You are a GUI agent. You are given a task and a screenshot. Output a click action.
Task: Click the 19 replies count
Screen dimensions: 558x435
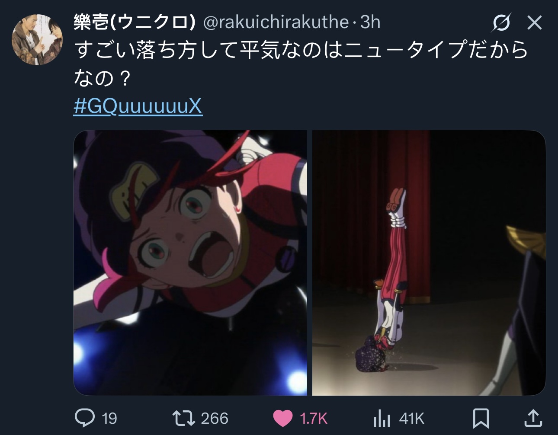(109, 419)
